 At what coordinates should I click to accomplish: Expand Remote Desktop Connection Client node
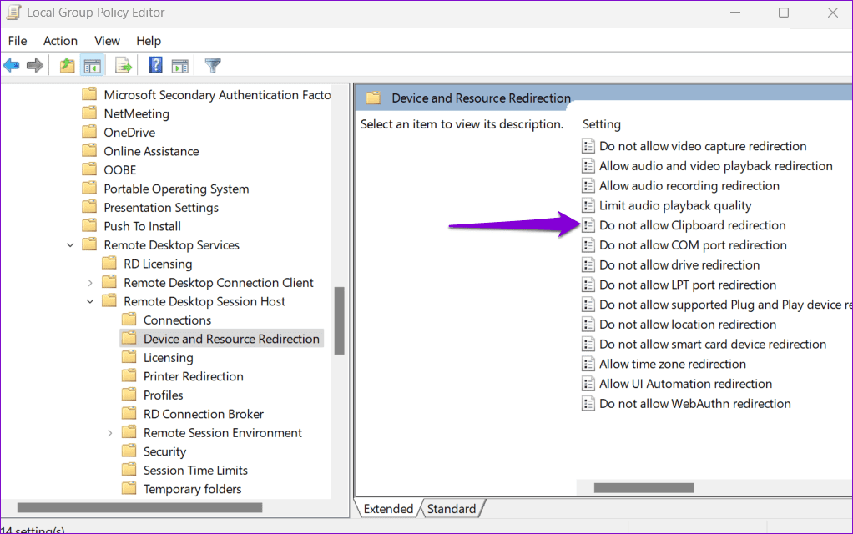(x=90, y=283)
